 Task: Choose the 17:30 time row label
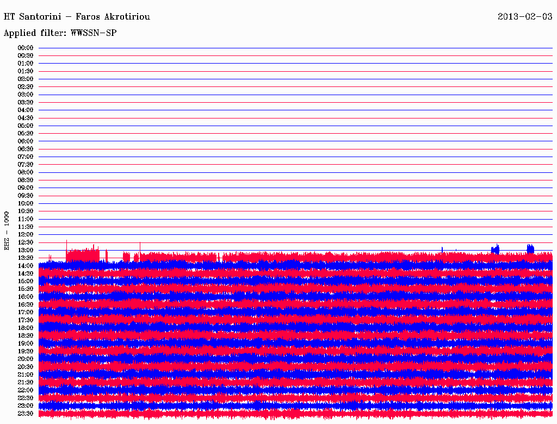coord(26,320)
